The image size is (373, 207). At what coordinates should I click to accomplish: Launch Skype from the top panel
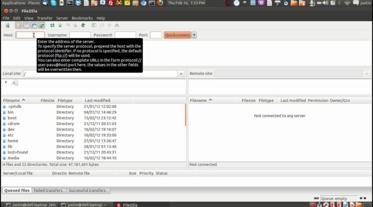[x=54, y=3]
